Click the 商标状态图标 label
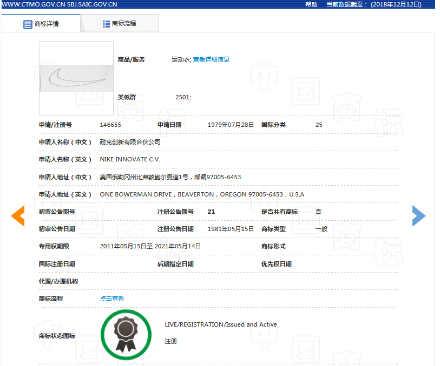Viewport: 440px width, 366px height. click(57, 336)
